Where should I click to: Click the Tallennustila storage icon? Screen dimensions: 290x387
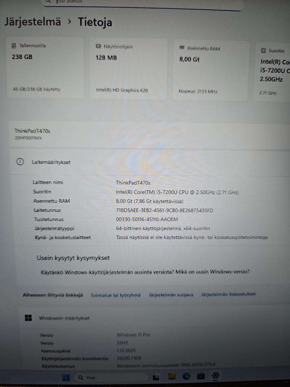pyautogui.click(x=14, y=46)
